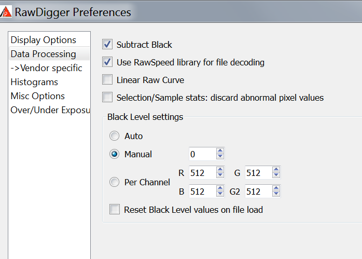Choose the Per Channel radio button
Screen dimensions: 362x259
pyautogui.click(x=114, y=182)
